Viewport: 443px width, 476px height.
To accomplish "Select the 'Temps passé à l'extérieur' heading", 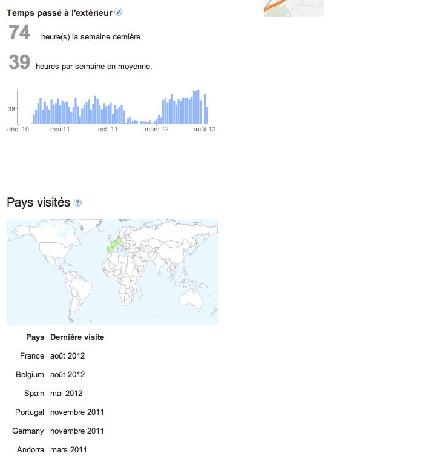I will (59, 13).
